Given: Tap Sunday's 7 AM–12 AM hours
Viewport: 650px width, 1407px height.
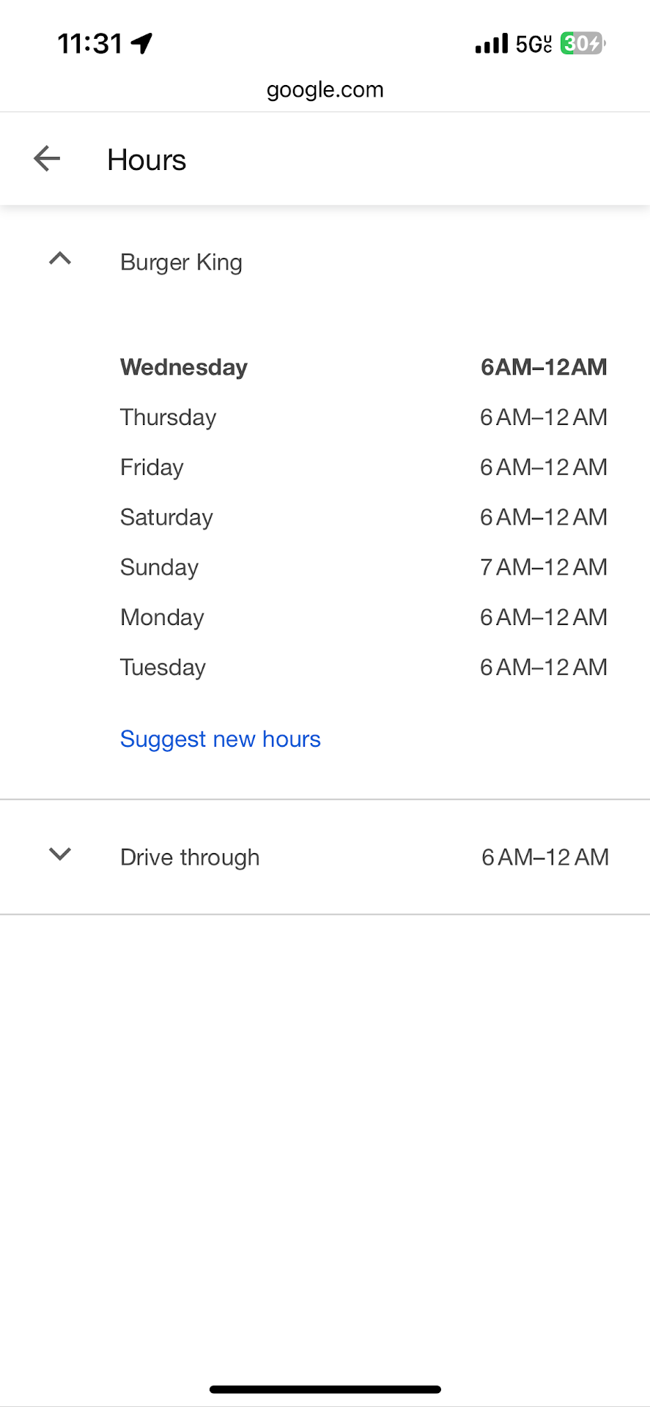Looking at the screenshot, I should pyautogui.click(x=543, y=567).
